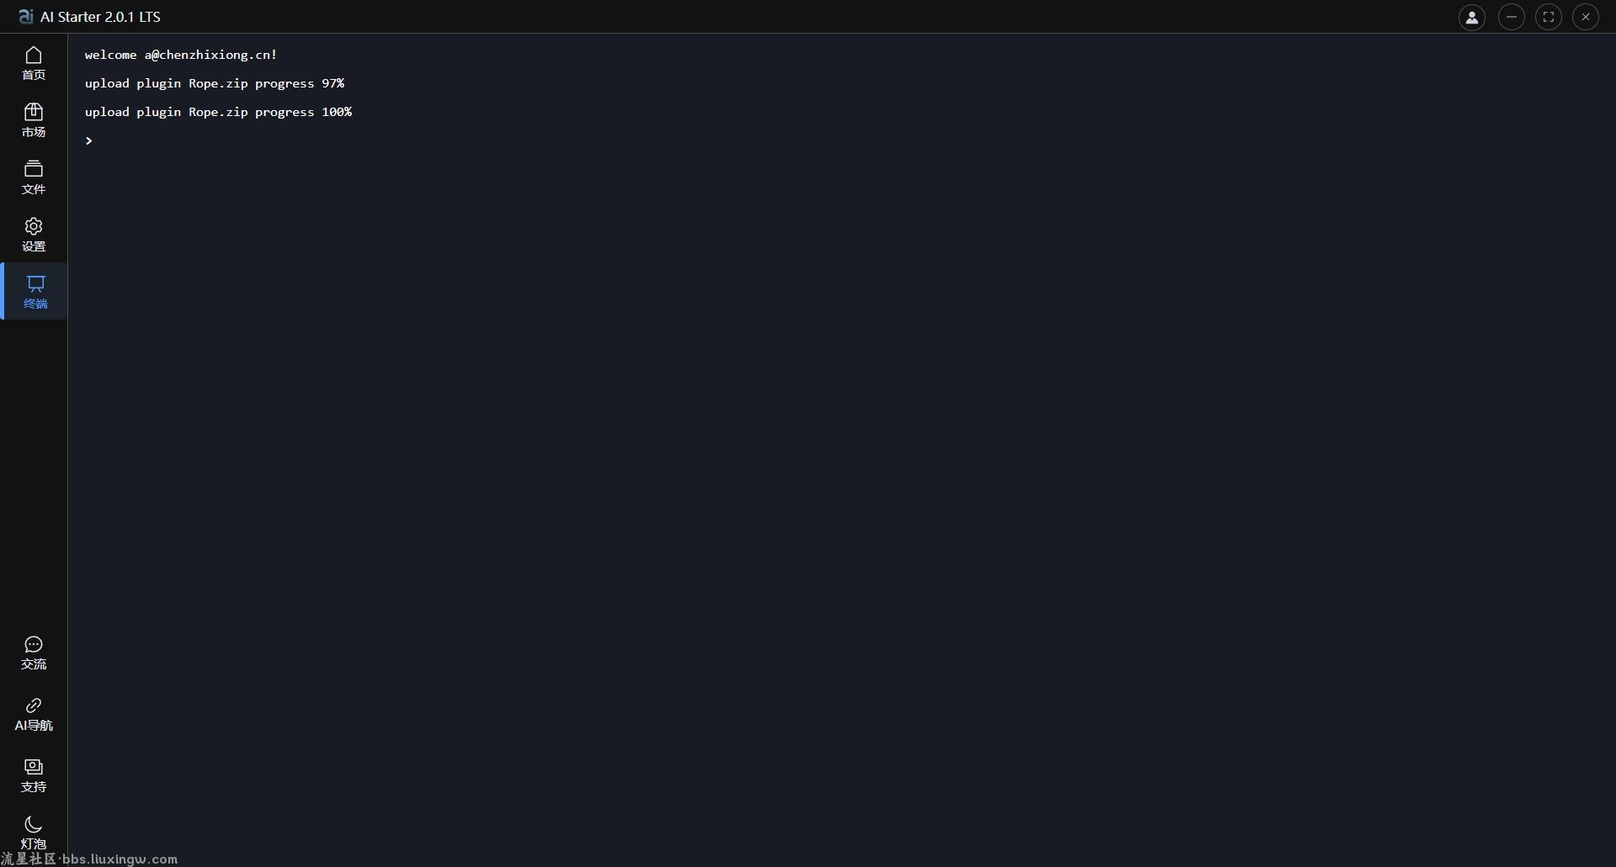Screen dimensions: 1616x867
Task: Open the 支持 support icon
Action: 34,775
